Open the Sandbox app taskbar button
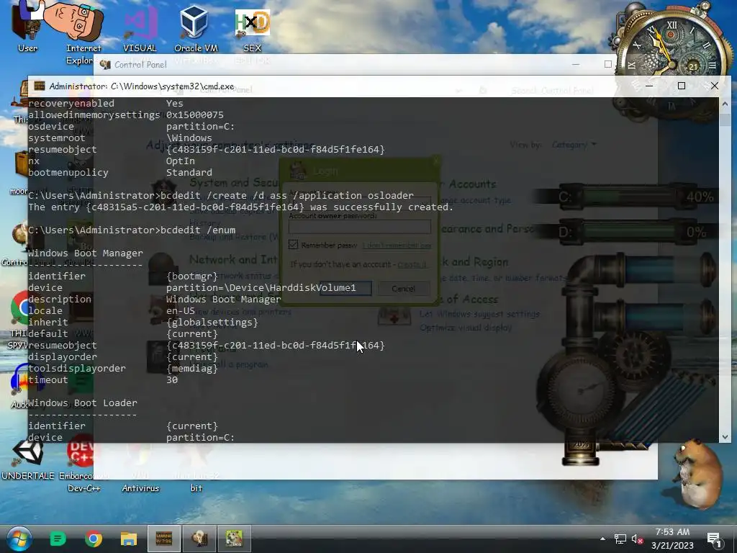737x553 pixels. pos(234,539)
